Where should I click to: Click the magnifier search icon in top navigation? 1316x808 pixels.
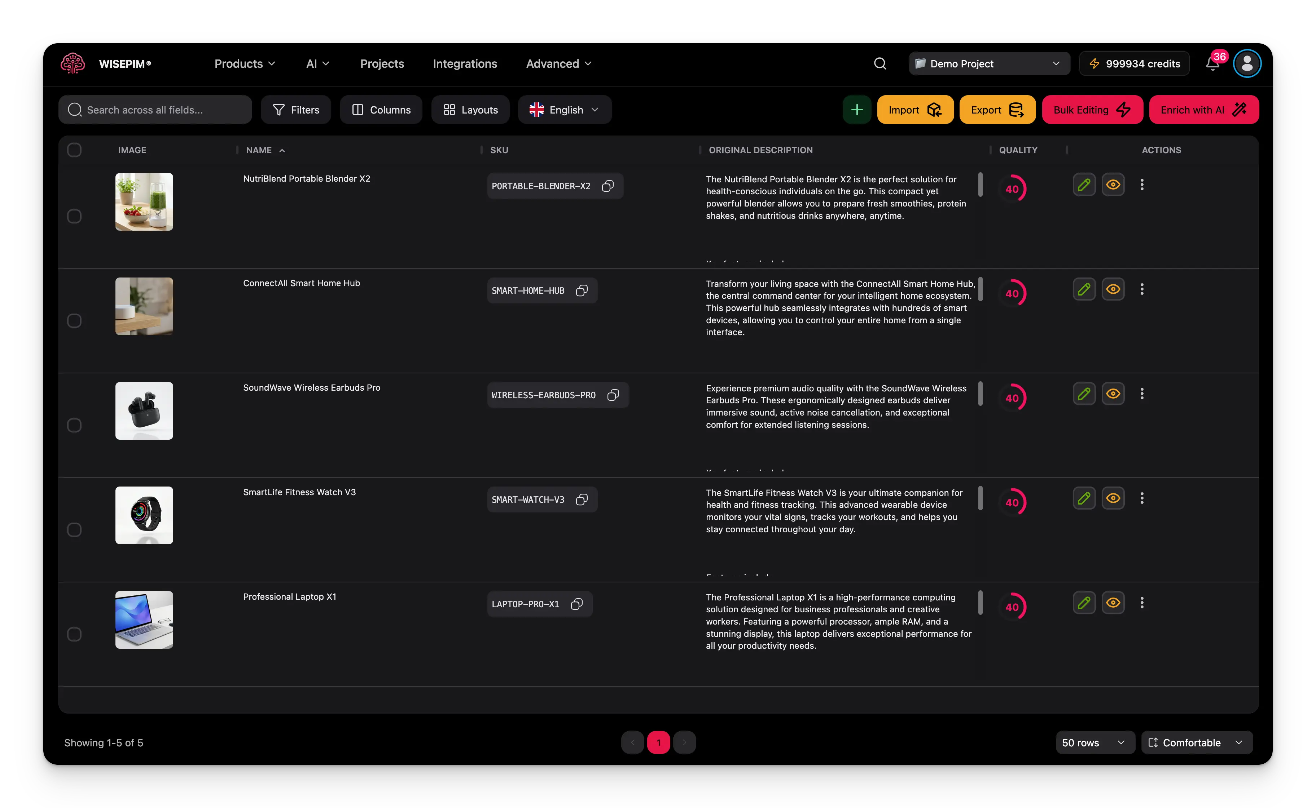click(879, 63)
